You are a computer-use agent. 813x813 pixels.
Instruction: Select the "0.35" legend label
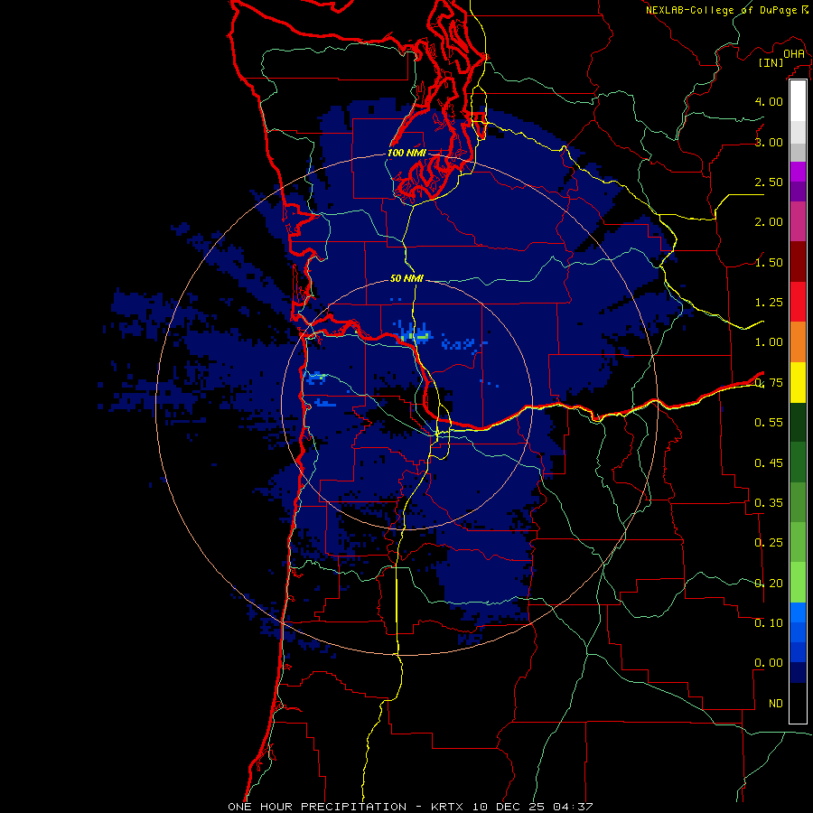pos(769,503)
